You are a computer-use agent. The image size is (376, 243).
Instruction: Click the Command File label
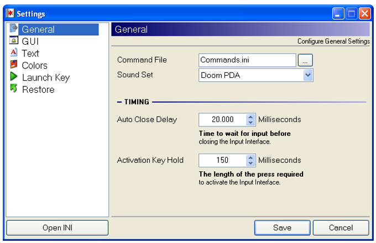coord(142,60)
